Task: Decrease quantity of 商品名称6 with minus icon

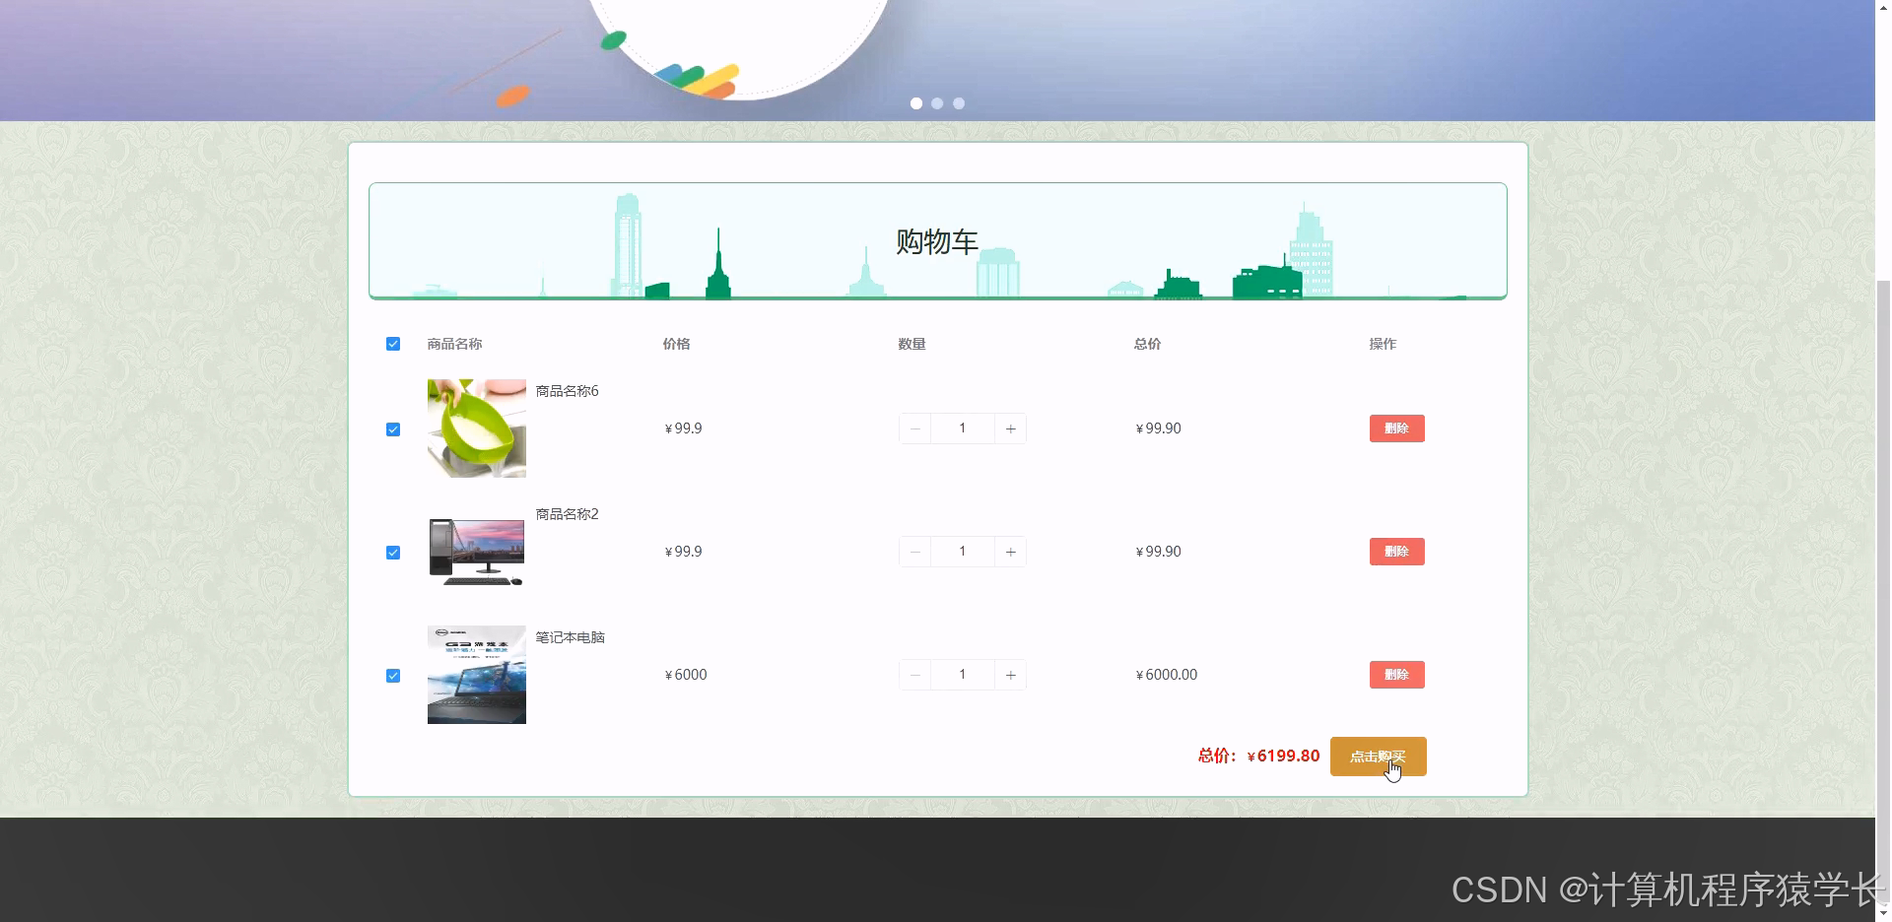Action: 914,428
